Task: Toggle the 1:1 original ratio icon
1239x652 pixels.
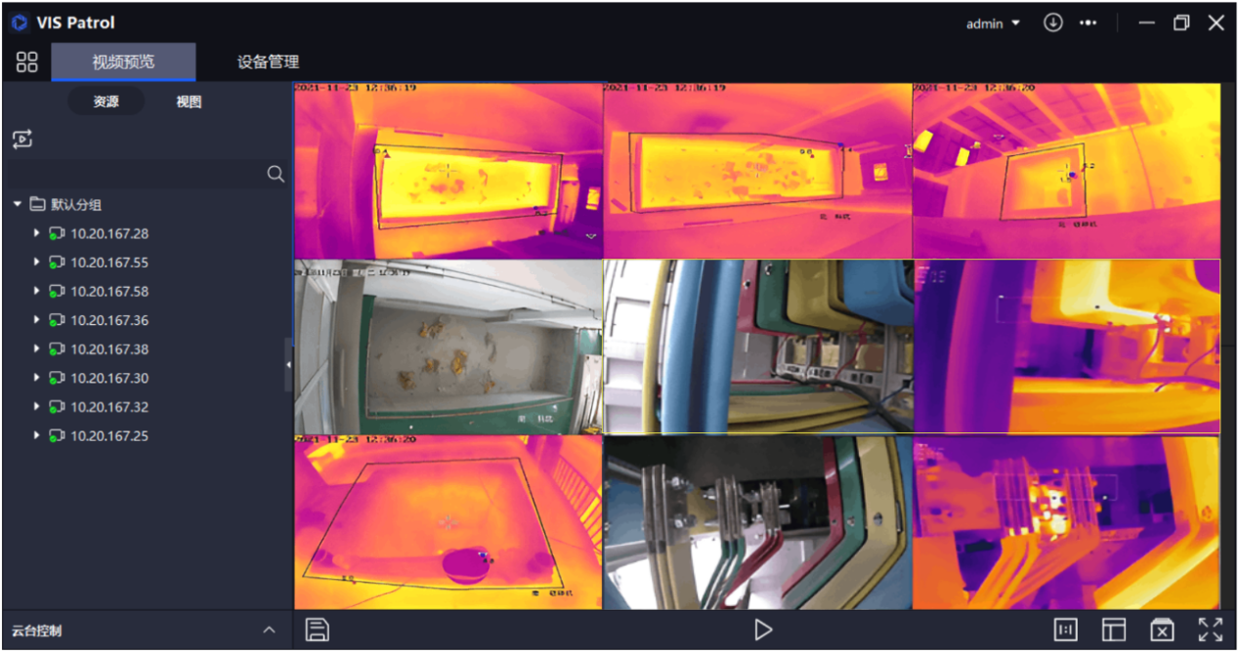Action: pyautogui.click(x=1065, y=630)
